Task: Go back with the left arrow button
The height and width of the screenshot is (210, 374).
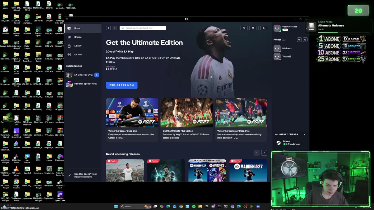Action: (x=108, y=28)
